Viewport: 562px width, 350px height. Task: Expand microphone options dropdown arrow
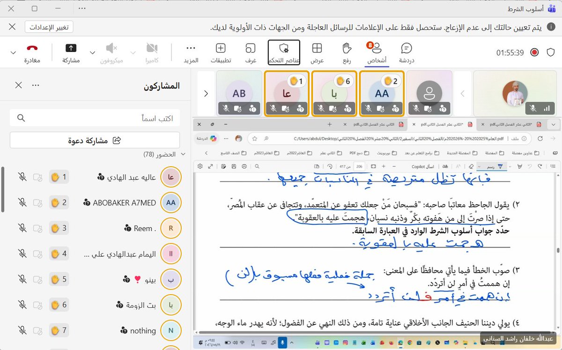tap(92, 52)
